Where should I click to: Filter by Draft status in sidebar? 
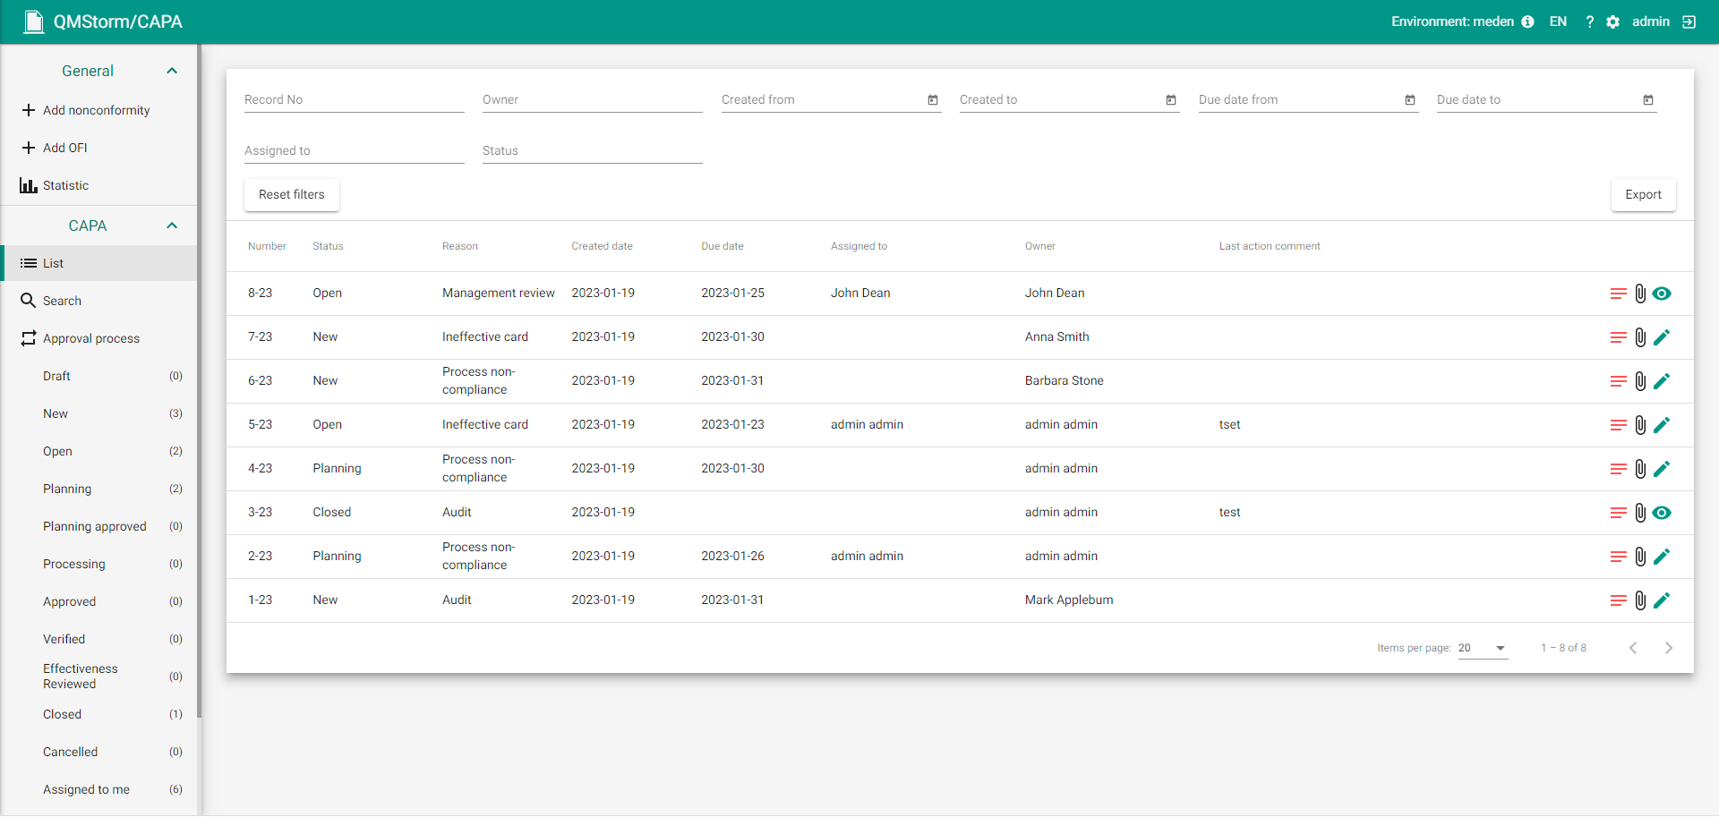[98, 376]
